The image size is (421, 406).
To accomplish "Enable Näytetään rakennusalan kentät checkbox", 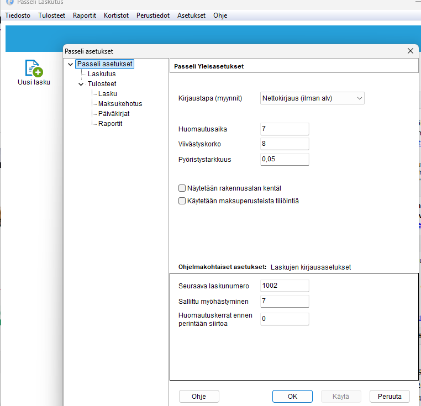I will (182, 188).
